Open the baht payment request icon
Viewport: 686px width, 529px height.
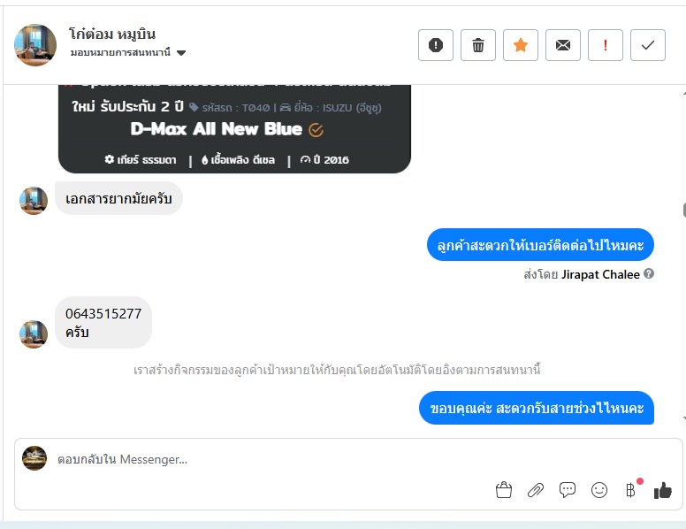click(630, 489)
